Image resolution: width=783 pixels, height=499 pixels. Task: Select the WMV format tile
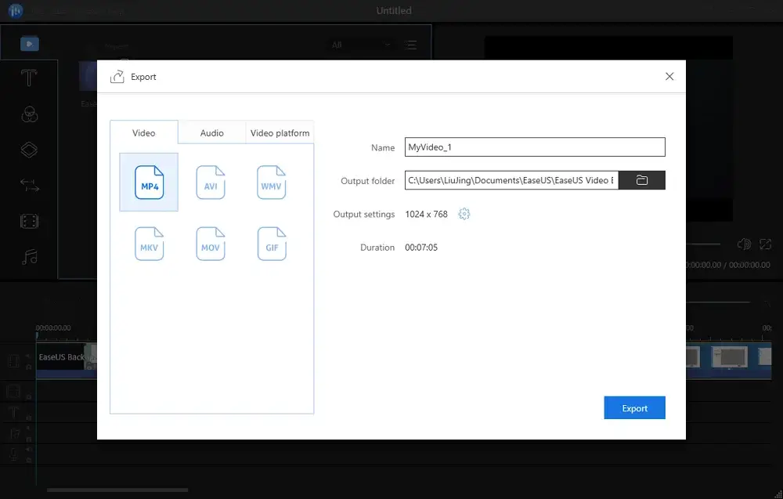(271, 182)
